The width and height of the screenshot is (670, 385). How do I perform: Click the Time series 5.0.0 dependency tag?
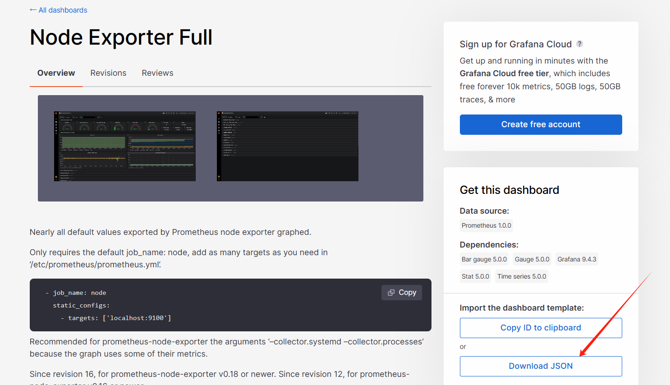(522, 276)
